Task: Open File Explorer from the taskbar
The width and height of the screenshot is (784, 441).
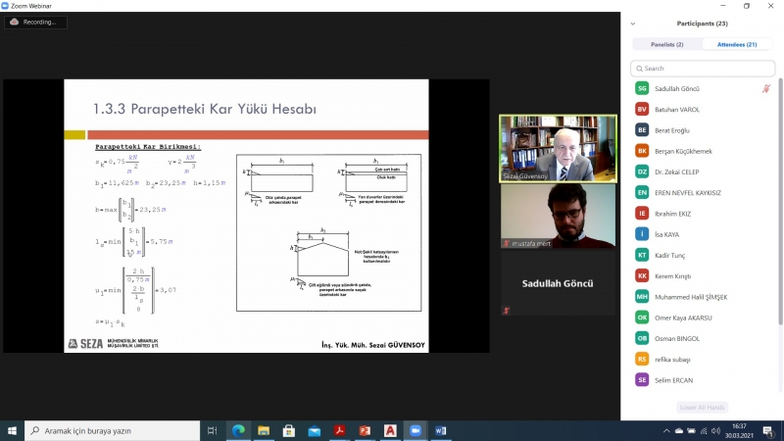Action: [x=263, y=430]
